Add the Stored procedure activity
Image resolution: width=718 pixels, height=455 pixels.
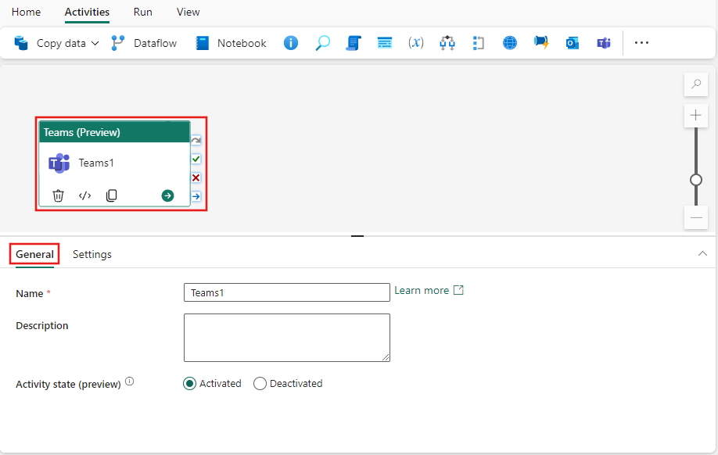coord(385,43)
